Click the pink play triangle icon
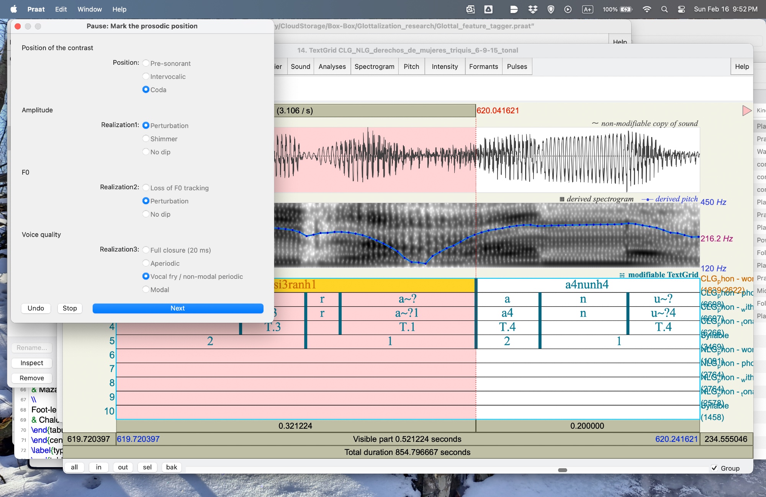The height and width of the screenshot is (497, 766). 746,111
